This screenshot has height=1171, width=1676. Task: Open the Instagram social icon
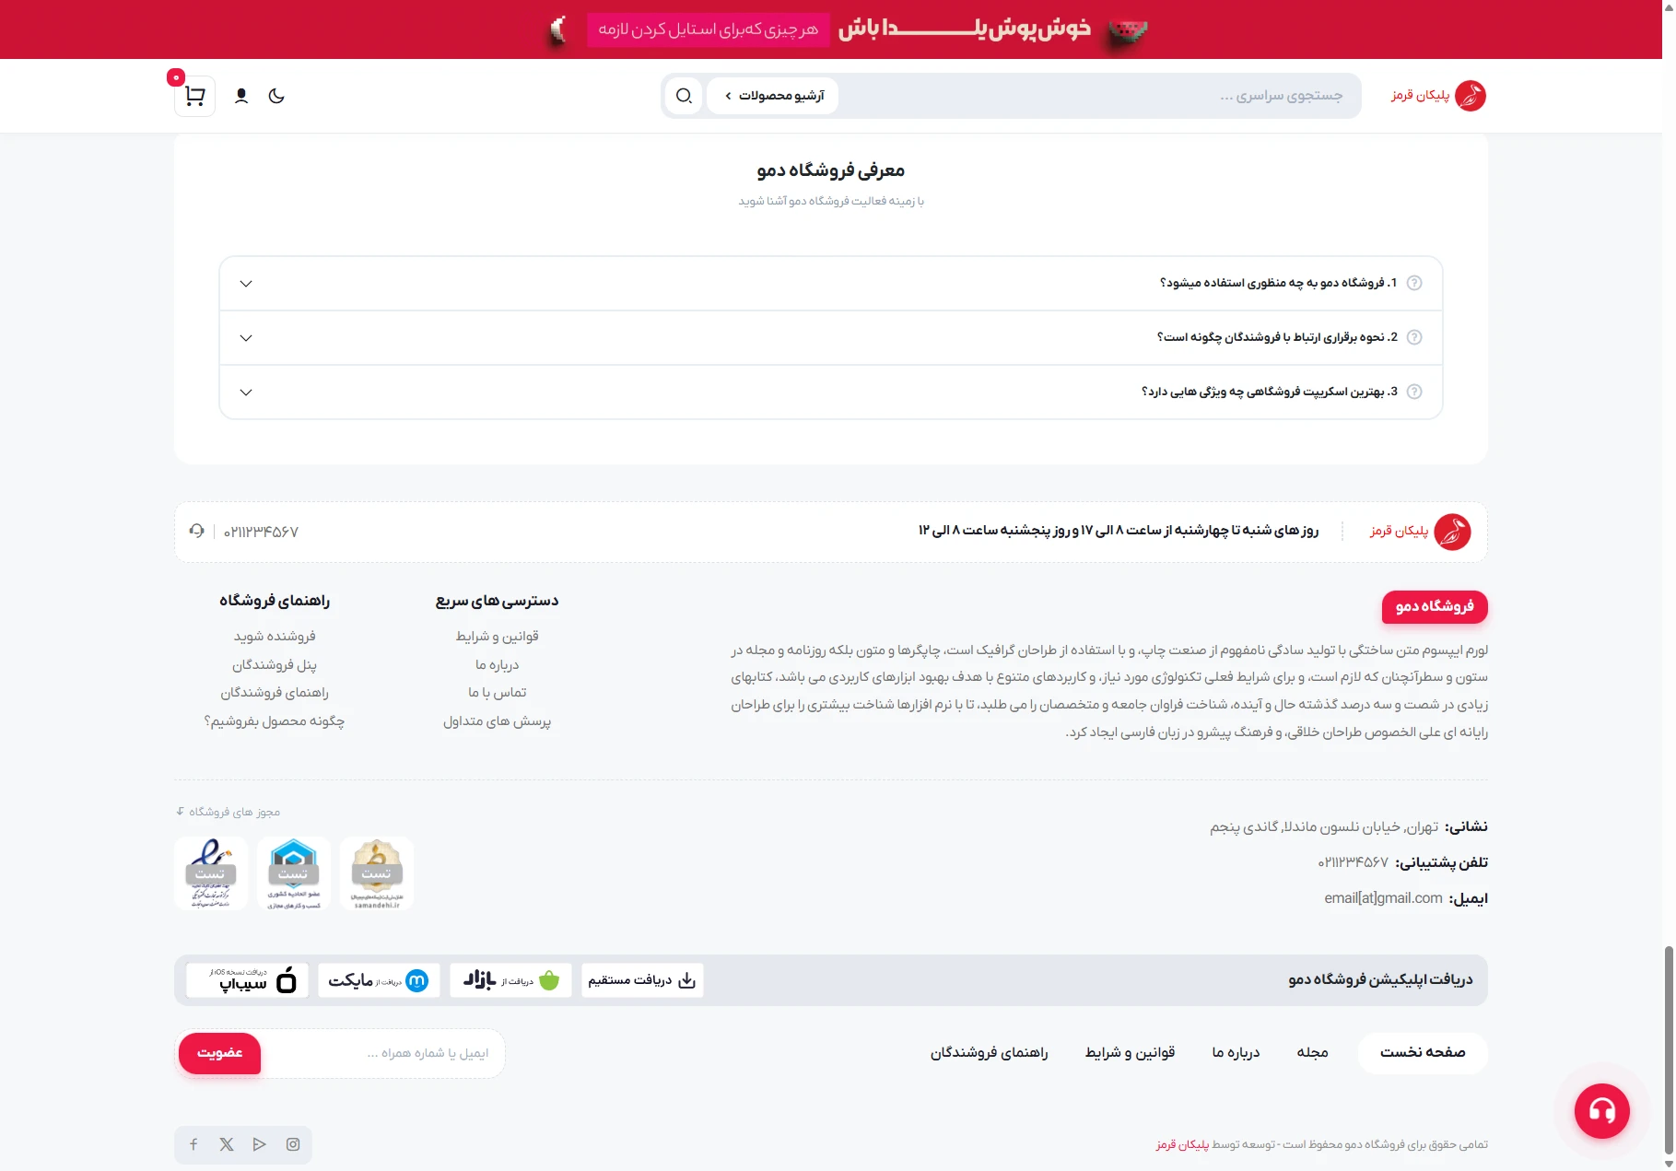293,1144
